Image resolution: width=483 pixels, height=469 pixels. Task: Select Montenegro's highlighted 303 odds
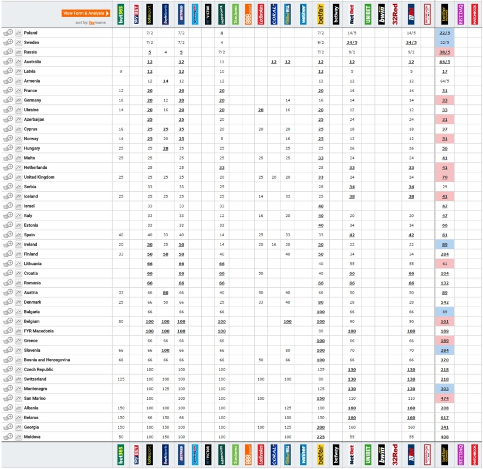click(444, 389)
